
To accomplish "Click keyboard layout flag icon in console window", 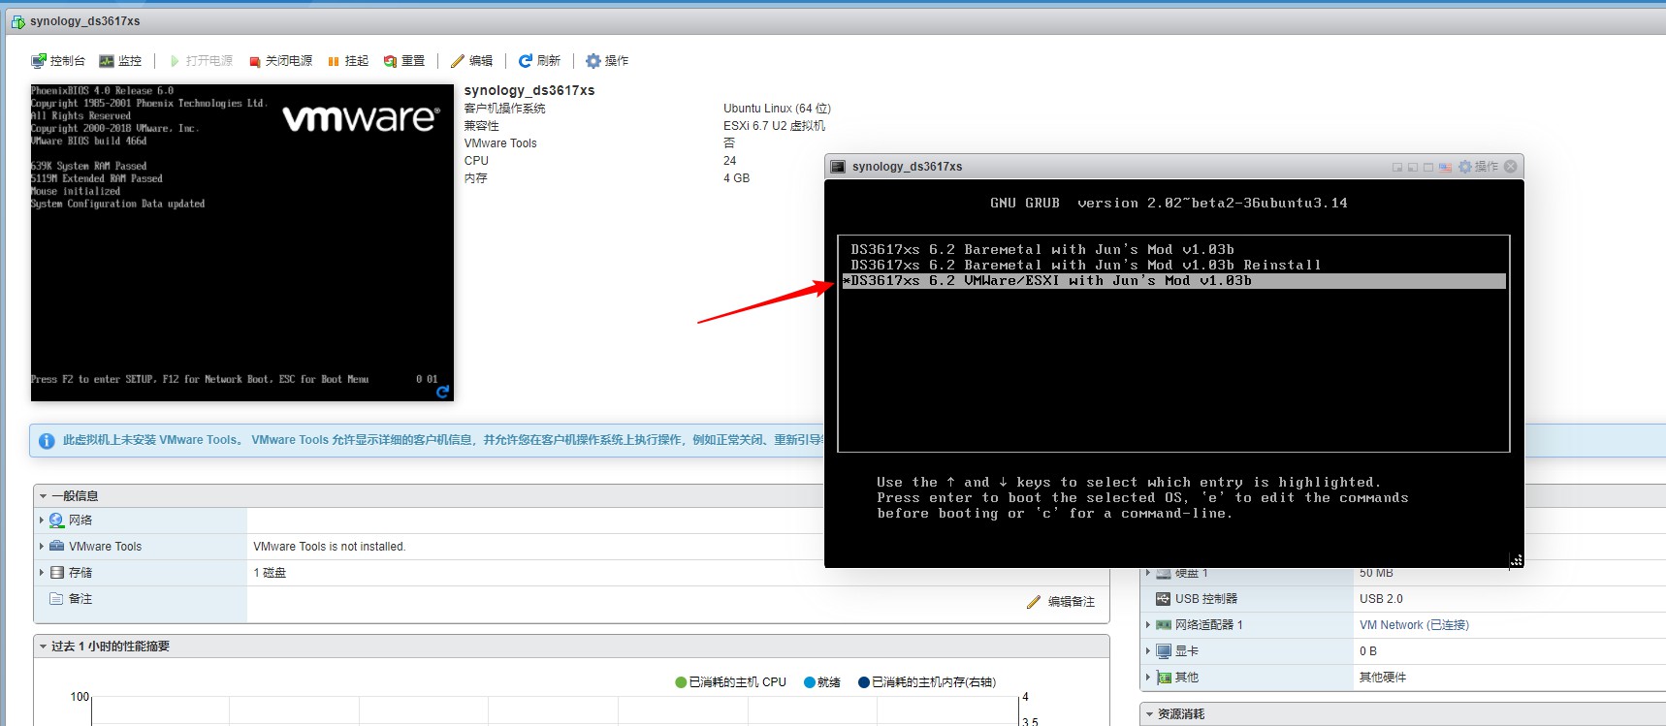I will (x=1445, y=167).
